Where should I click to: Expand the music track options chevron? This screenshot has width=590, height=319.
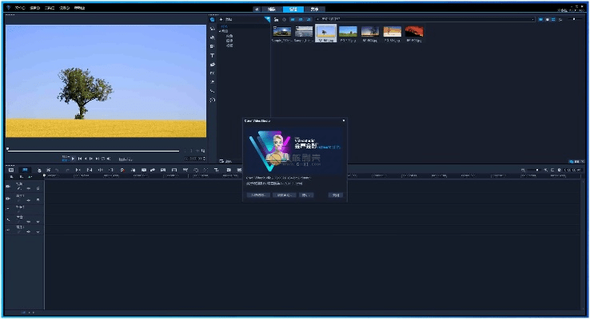38,232
